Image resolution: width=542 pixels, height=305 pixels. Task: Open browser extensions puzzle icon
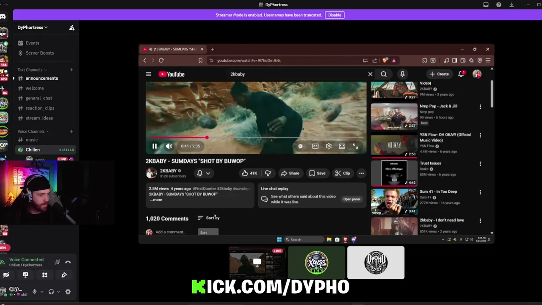click(x=425, y=61)
